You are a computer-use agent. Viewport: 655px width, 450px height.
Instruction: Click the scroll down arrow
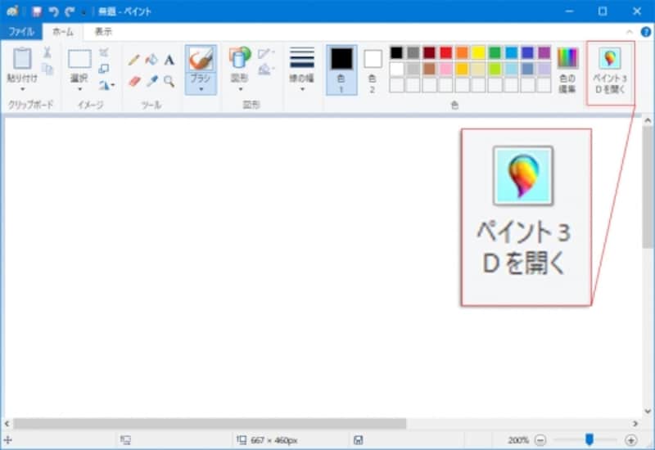coord(648,412)
